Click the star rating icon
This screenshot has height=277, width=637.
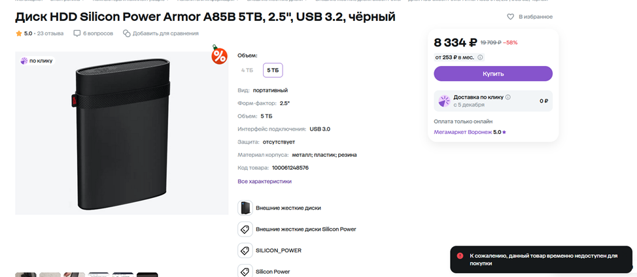(19, 33)
